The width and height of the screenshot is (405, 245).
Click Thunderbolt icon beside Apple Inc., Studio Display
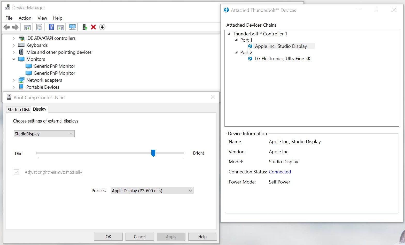[250, 46]
